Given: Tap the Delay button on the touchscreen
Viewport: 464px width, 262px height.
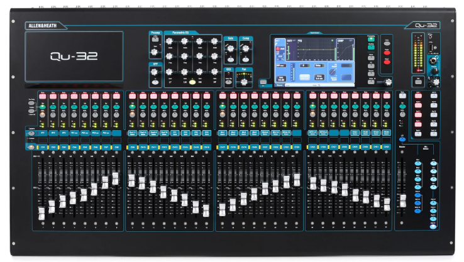Looking at the screenshot, I should [319, 65].
